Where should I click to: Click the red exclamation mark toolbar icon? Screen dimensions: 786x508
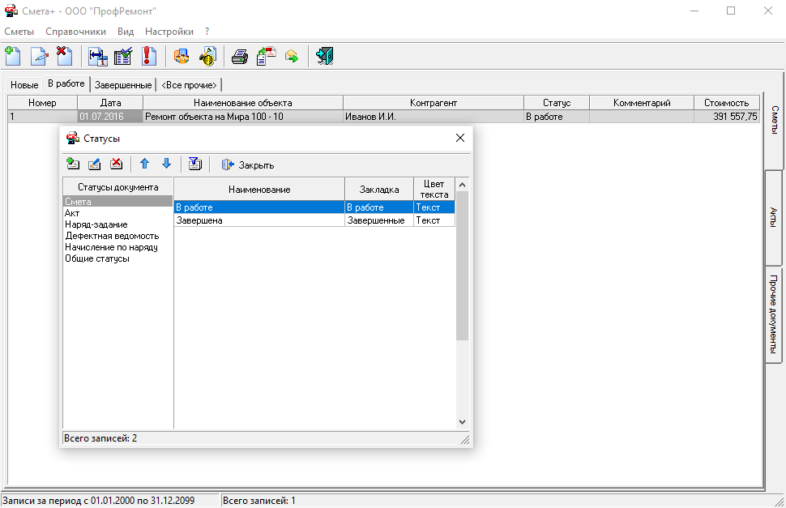[x=148, y=56]
